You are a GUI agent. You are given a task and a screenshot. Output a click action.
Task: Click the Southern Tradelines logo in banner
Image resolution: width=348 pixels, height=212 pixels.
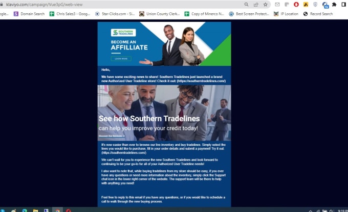click(x=123, y=33)
